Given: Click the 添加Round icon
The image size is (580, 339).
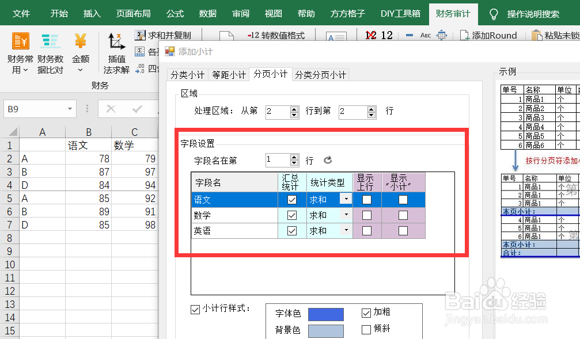Looking at the screenshot, I should (x=464, y=36).
